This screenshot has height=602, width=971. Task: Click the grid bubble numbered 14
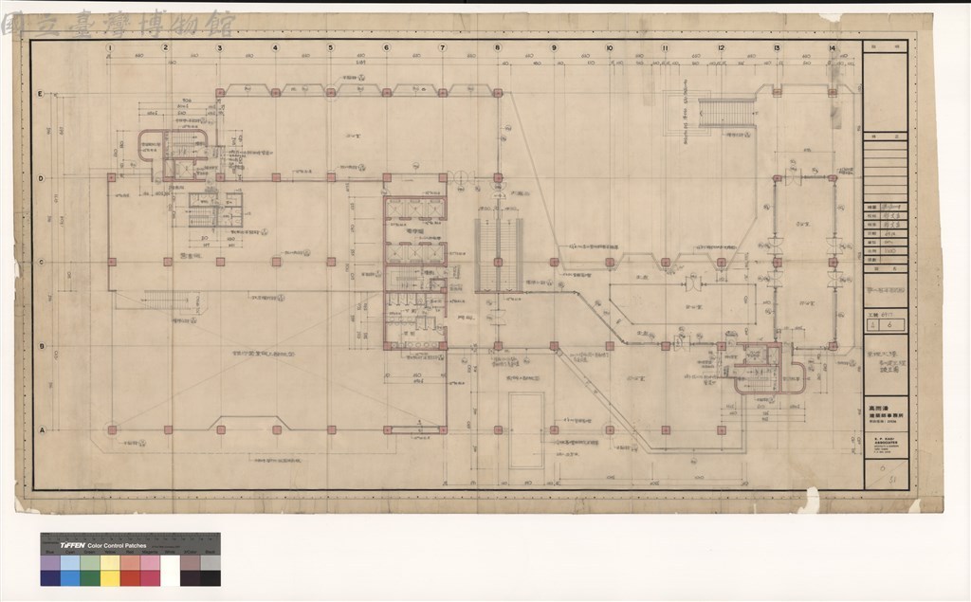pos(833,47)
